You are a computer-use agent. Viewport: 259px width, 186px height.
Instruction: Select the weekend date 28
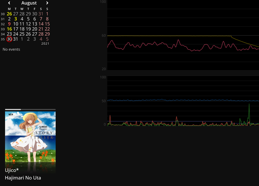click(x=41, y=34)
